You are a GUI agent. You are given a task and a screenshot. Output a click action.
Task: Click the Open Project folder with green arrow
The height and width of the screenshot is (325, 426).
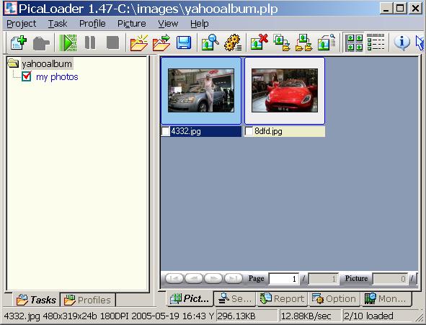161,43
